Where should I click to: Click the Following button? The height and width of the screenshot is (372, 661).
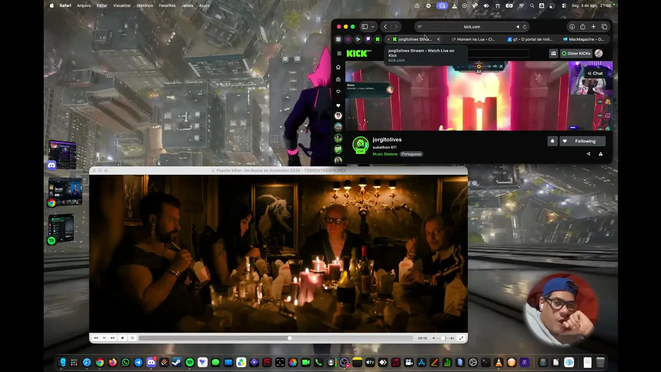click(581, 141)
